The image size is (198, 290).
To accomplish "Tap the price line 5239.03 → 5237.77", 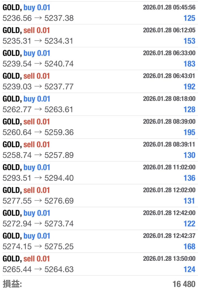I will pos(38,86).
